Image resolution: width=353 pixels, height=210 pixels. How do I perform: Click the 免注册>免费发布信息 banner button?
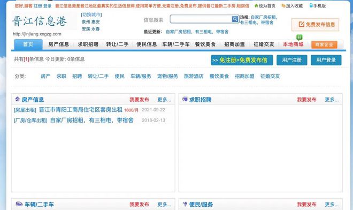tap(242, 60)
